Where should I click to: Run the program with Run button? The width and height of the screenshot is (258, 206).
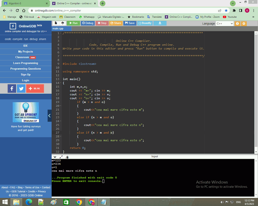[x=73, y=23]
